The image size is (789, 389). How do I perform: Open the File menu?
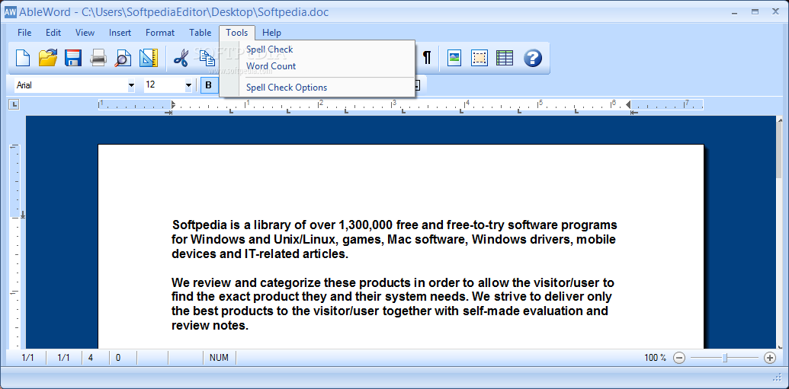24,33
